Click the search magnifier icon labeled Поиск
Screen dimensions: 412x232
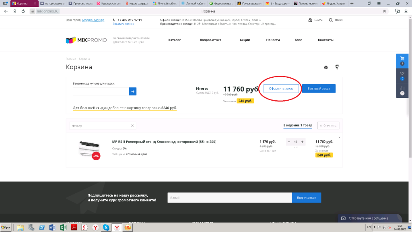click(x=331, y=20)
